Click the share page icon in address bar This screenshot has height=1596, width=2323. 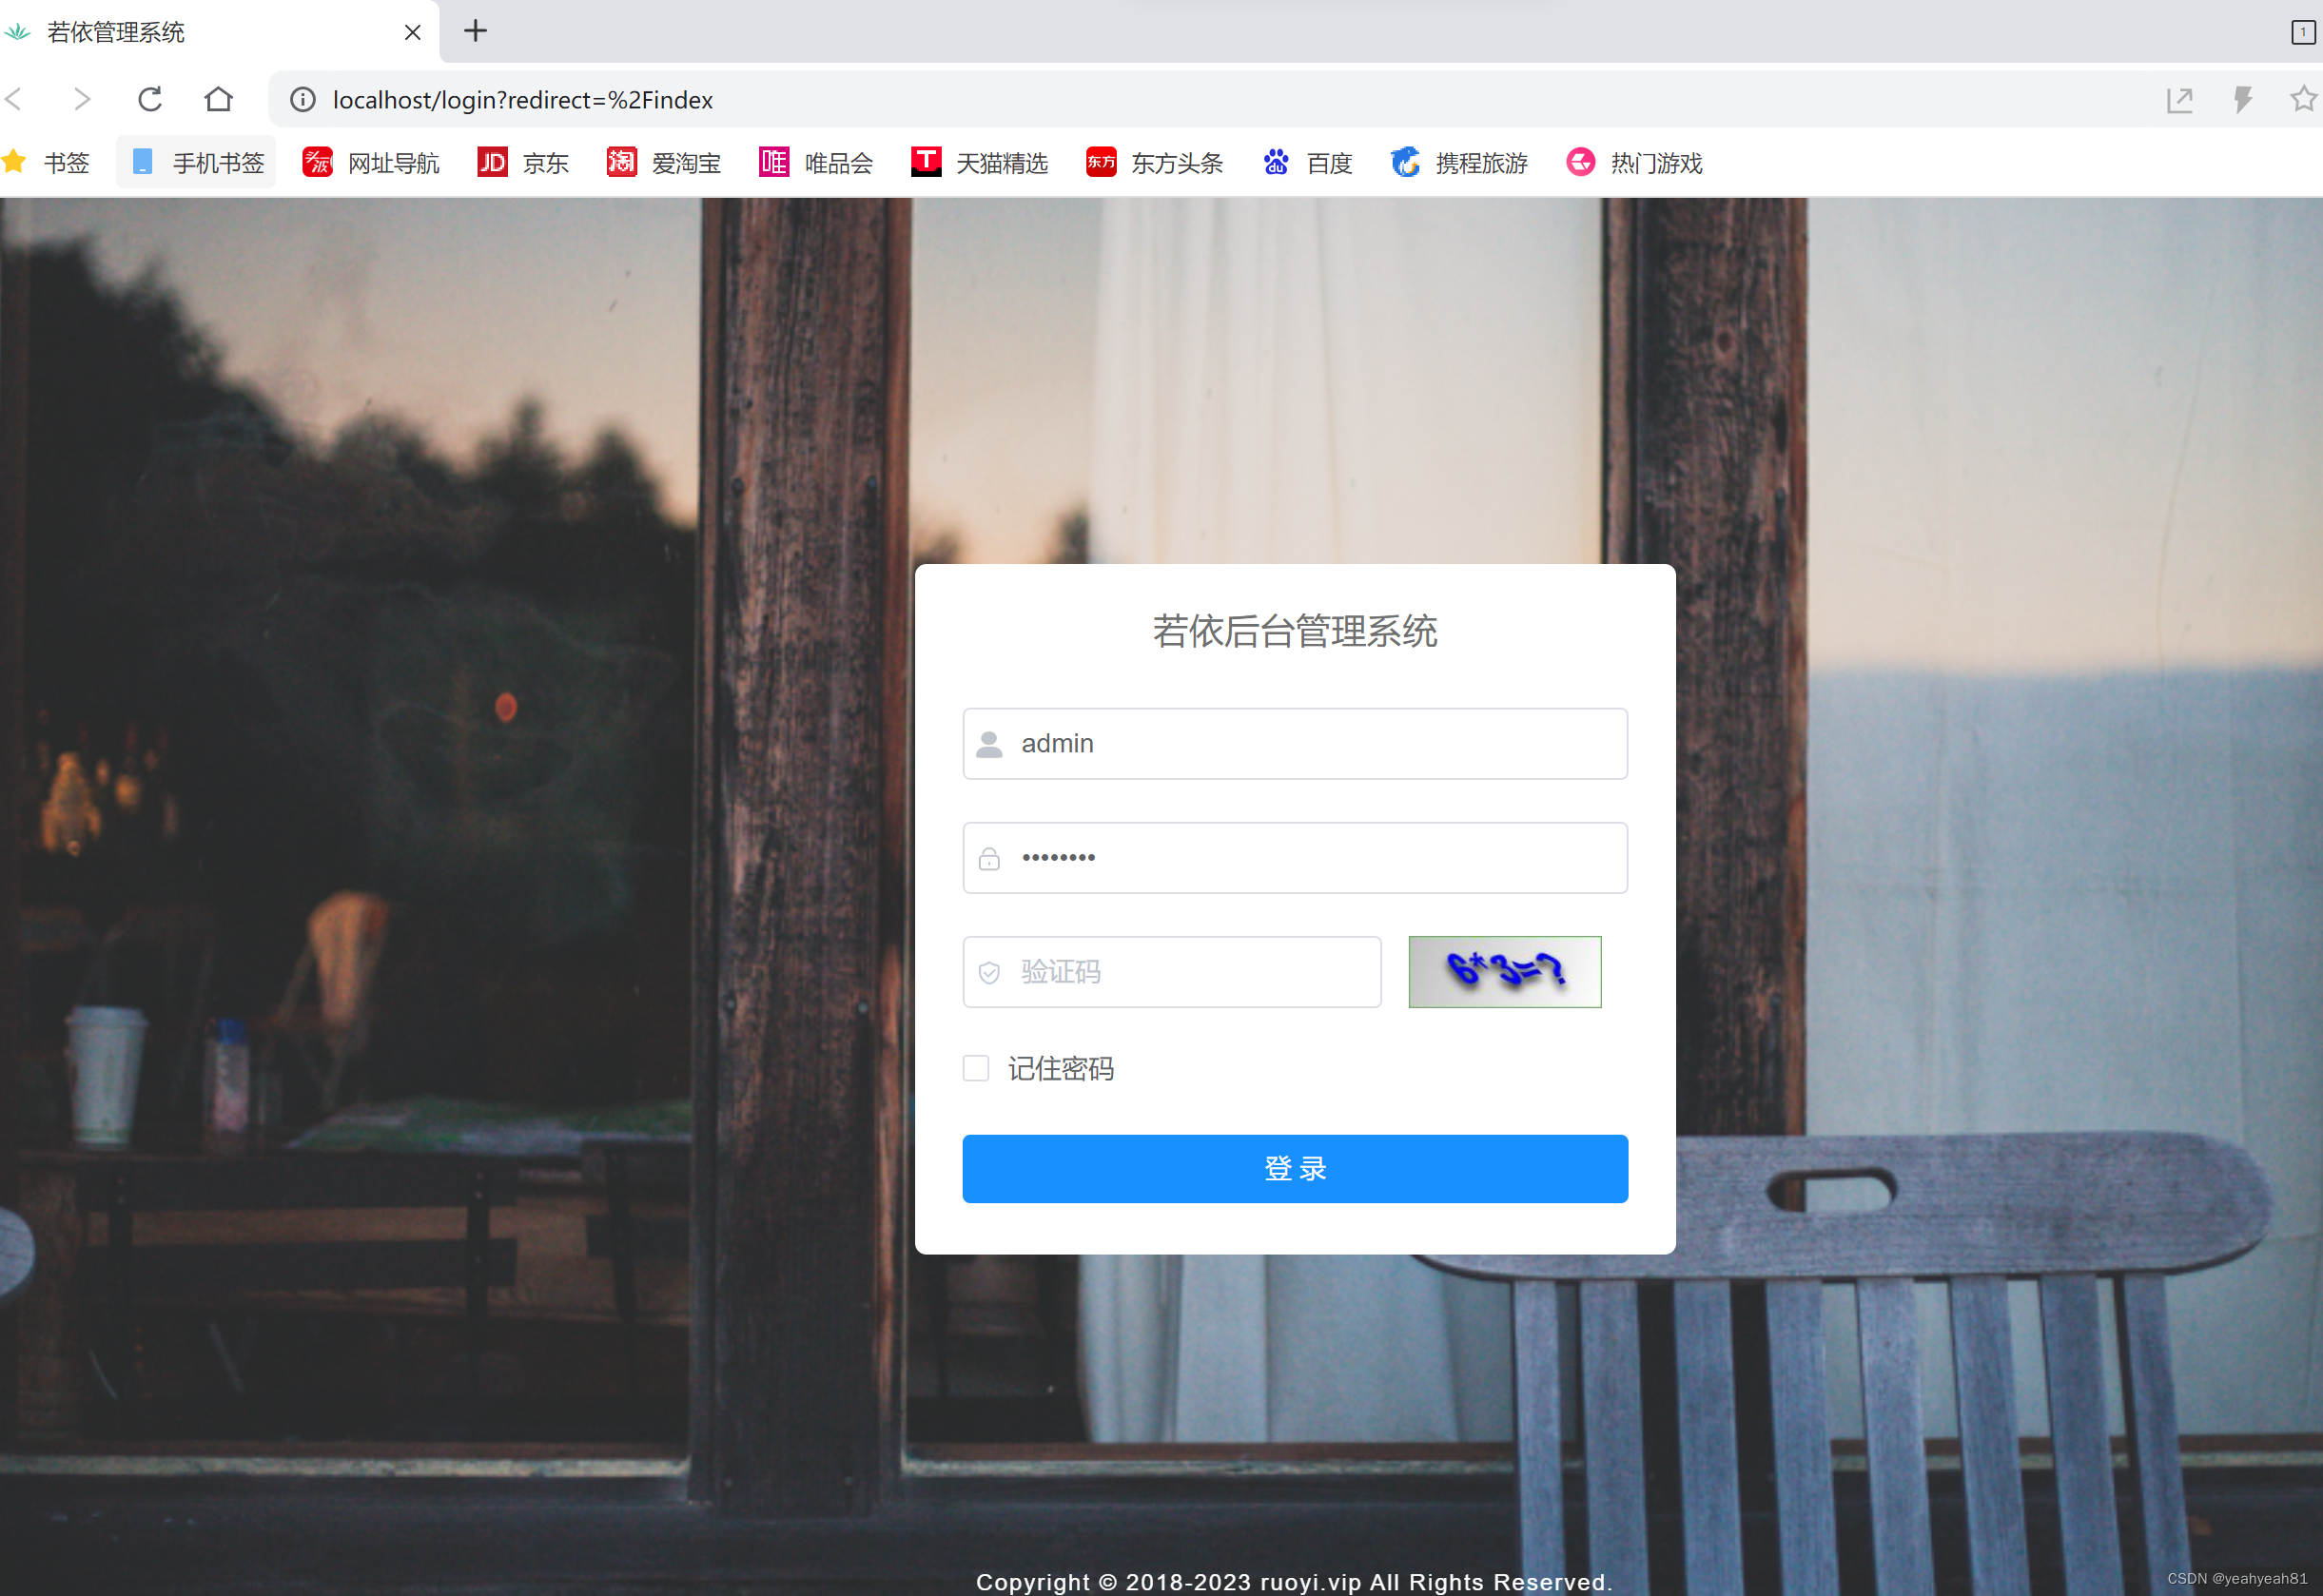click(x=2179, y=99)
